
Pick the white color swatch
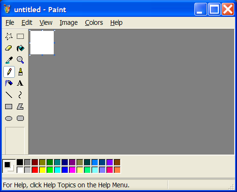[20, 170]
